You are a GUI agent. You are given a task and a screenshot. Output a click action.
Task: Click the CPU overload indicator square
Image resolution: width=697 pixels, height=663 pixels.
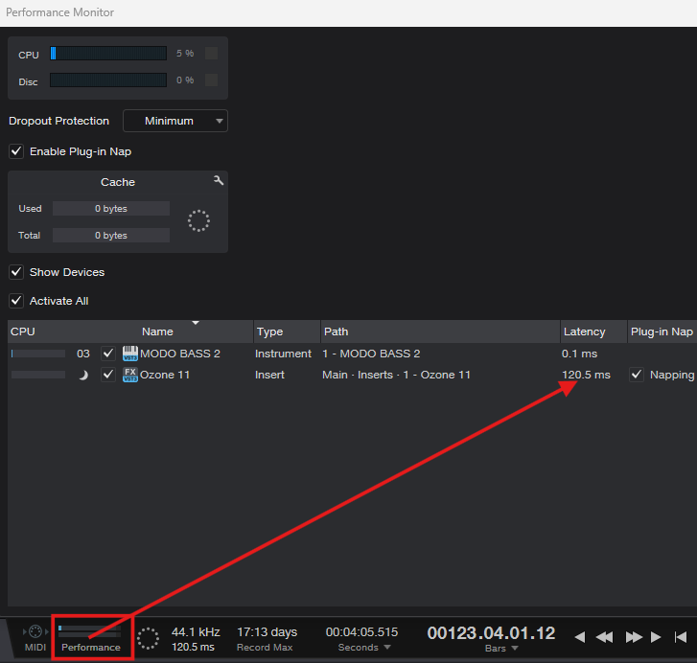[211, 54]
